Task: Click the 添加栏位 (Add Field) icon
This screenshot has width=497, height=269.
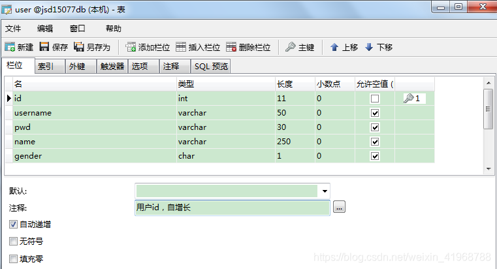Action: (131, 47)
